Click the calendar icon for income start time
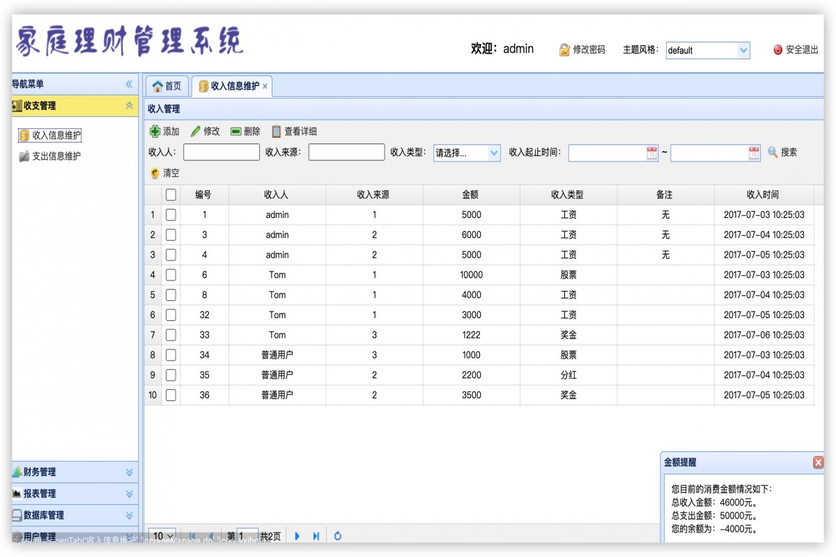 pos(651,152)
